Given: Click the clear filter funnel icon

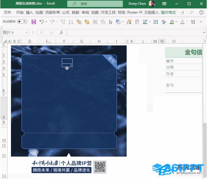Looking at the screenshot, I should (x=63, y=22).
